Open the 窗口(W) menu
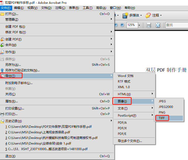 tap(115, 8)
